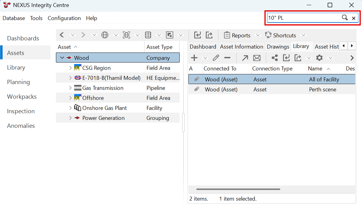Expand the E-7018-B(Thamil Model) node
This screenshot has width=362, height=207.
click(70, 78)
